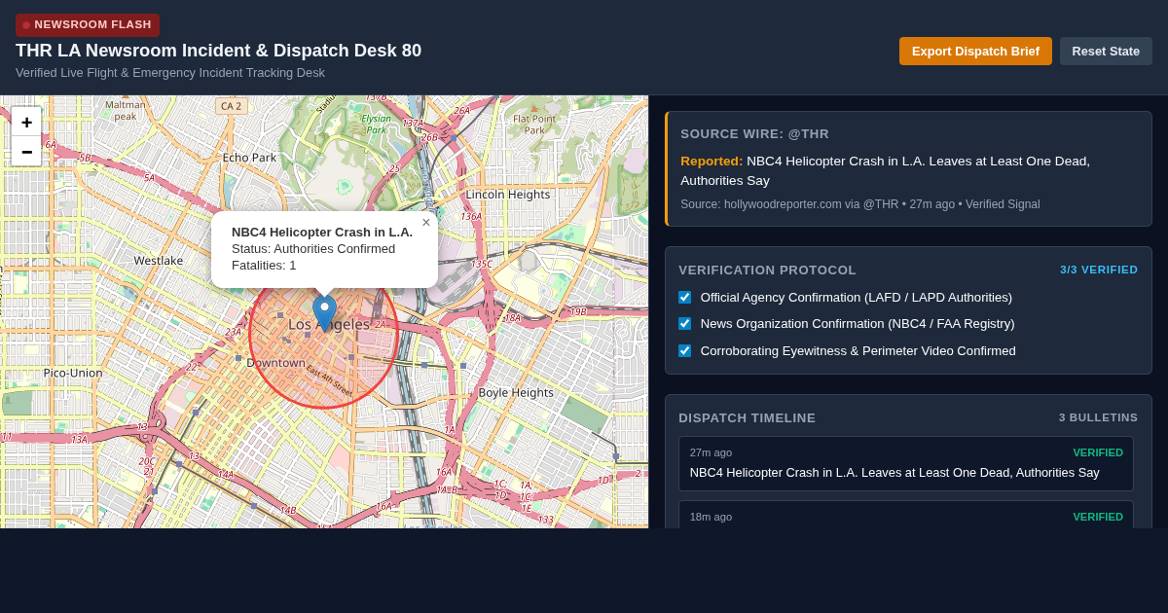Zoom in on the map
This screenshot has width=1168, height=613.
tap(26, 122)
